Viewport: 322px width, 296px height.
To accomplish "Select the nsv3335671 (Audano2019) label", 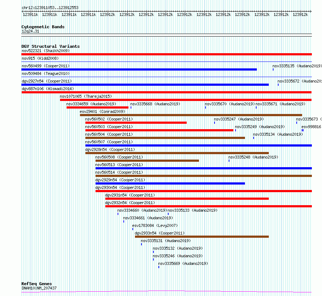I will point(280,104).
